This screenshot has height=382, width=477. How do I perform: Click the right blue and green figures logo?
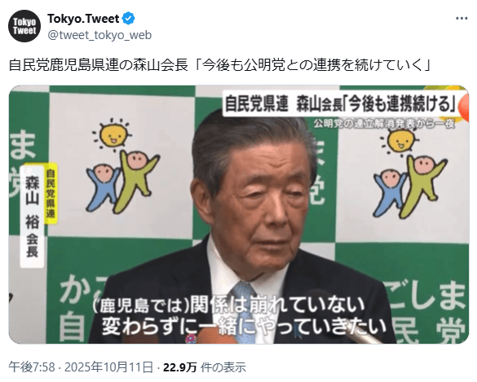tap(410, 187)
